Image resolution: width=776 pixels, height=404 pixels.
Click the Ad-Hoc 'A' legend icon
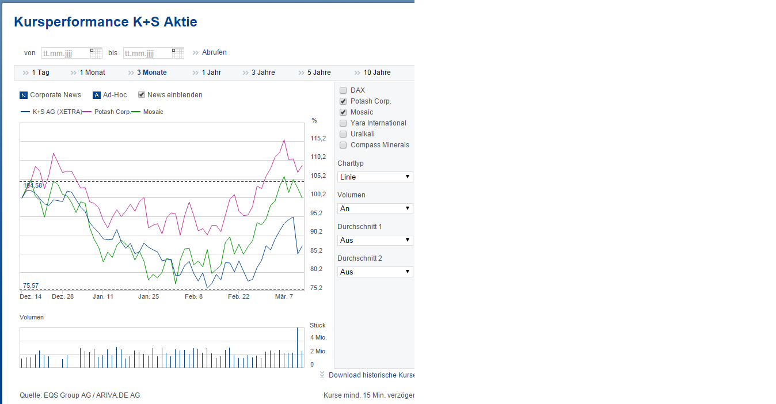97,95
